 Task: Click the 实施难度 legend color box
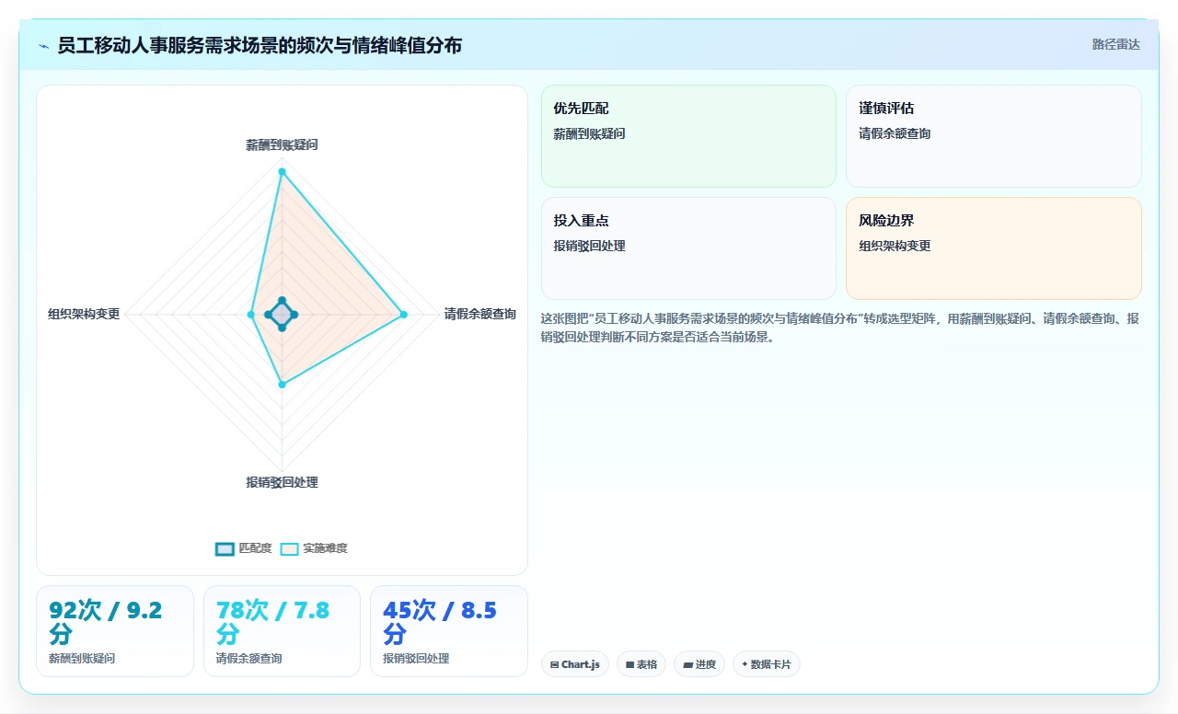pos(289,549)
